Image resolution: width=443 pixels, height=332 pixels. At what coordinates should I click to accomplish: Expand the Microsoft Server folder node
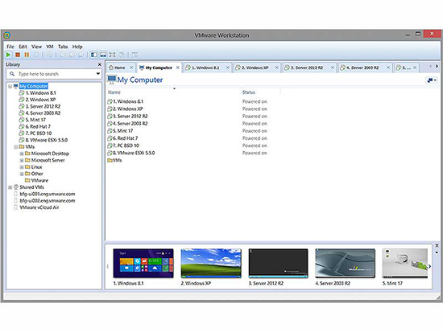pyautogui.click(x=22, y=160)
